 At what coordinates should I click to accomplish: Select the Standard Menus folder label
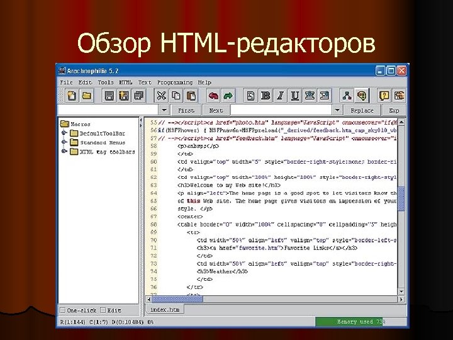point(103,142)
